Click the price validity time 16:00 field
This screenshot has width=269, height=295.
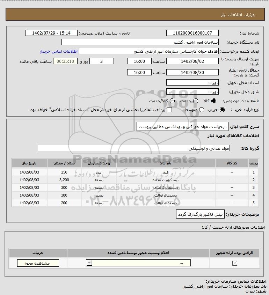click(139, 72)
